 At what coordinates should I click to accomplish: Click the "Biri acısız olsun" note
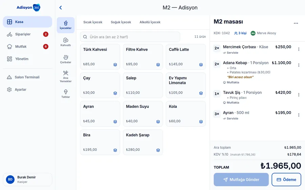pos(240,77)
